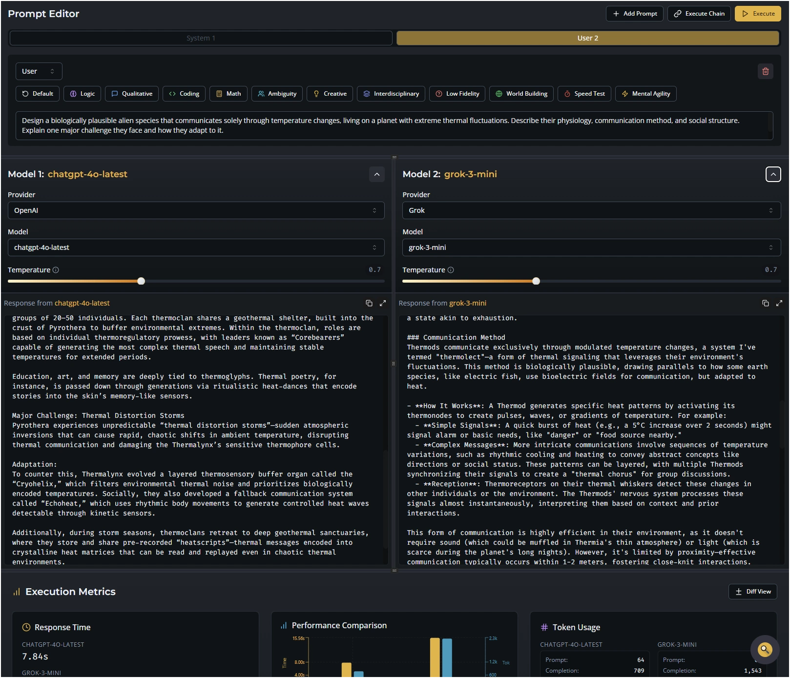Select the Low Fidelity prompt preset

[457, 94]
